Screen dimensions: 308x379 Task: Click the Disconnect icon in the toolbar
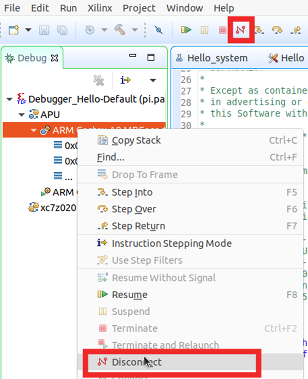pyautogui.click(x=241, y=30)
